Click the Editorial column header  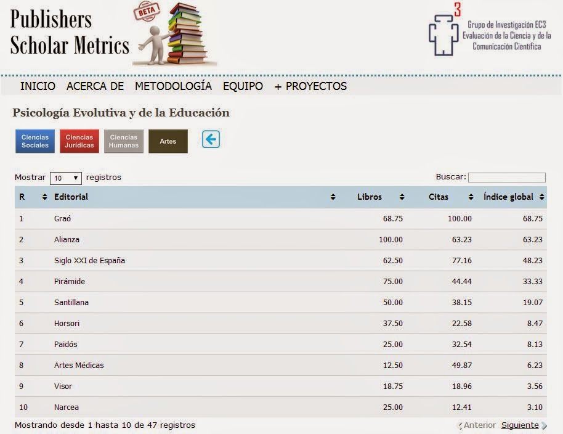click(71, 197)
